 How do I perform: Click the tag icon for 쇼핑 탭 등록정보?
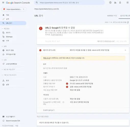coord(3,64)
